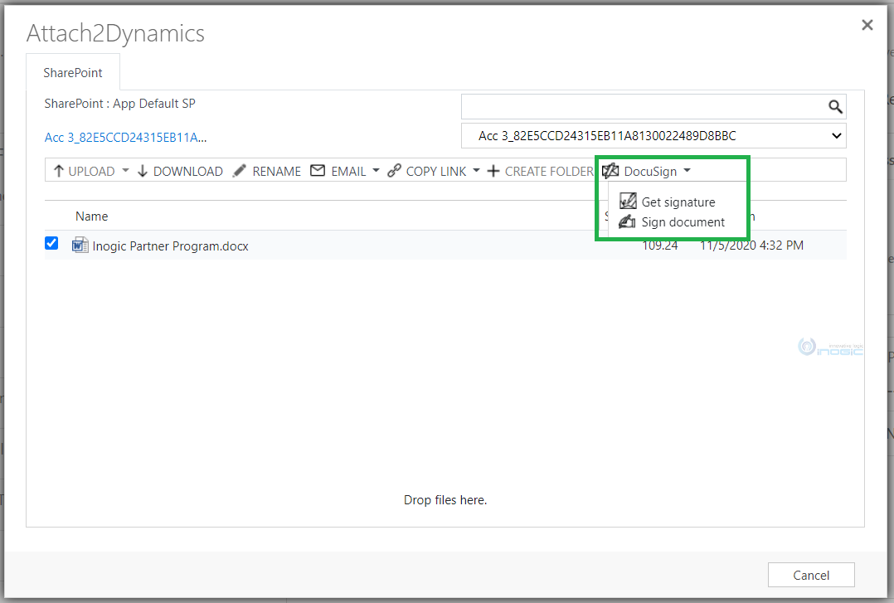
Task: Click the Create Folder plus icon
Action: coord(493,171)
